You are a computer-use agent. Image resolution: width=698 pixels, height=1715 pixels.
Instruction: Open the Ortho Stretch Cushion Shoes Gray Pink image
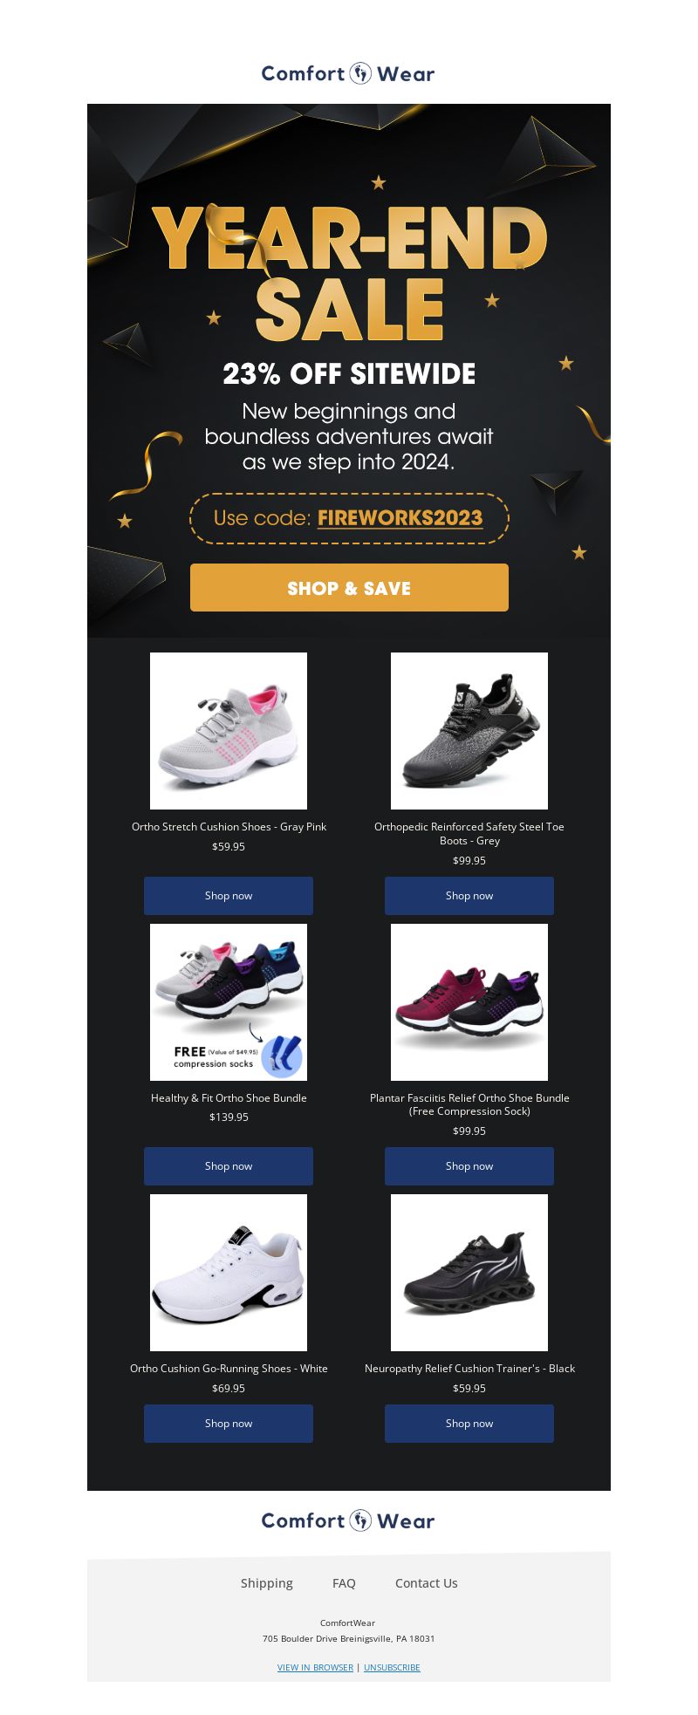click(x=229, y=731)
